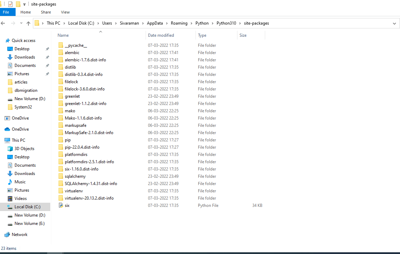The width and height of the screenshot is (400, 254).
Task: Select the greenlet folder
Action: click(73, 96)
